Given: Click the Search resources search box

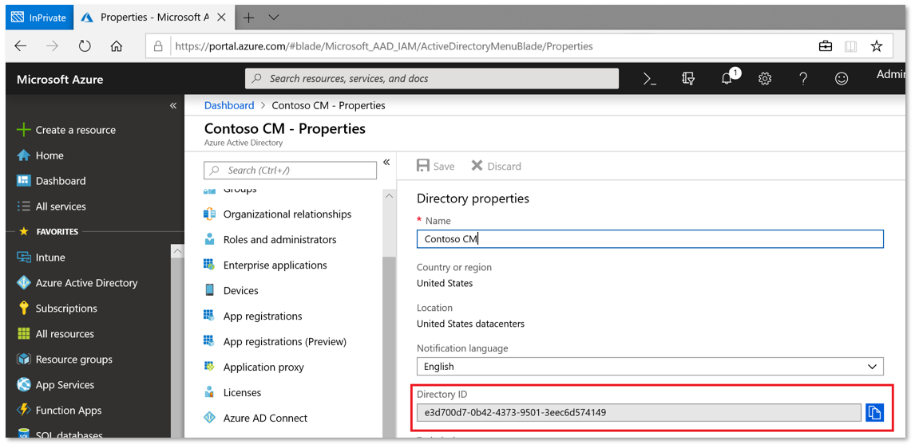Looking at the screenshot, I should pyautogui.click(x=431, y=79).
